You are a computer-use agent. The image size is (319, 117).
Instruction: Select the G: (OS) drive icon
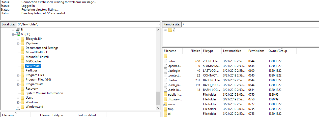(18, 34)
